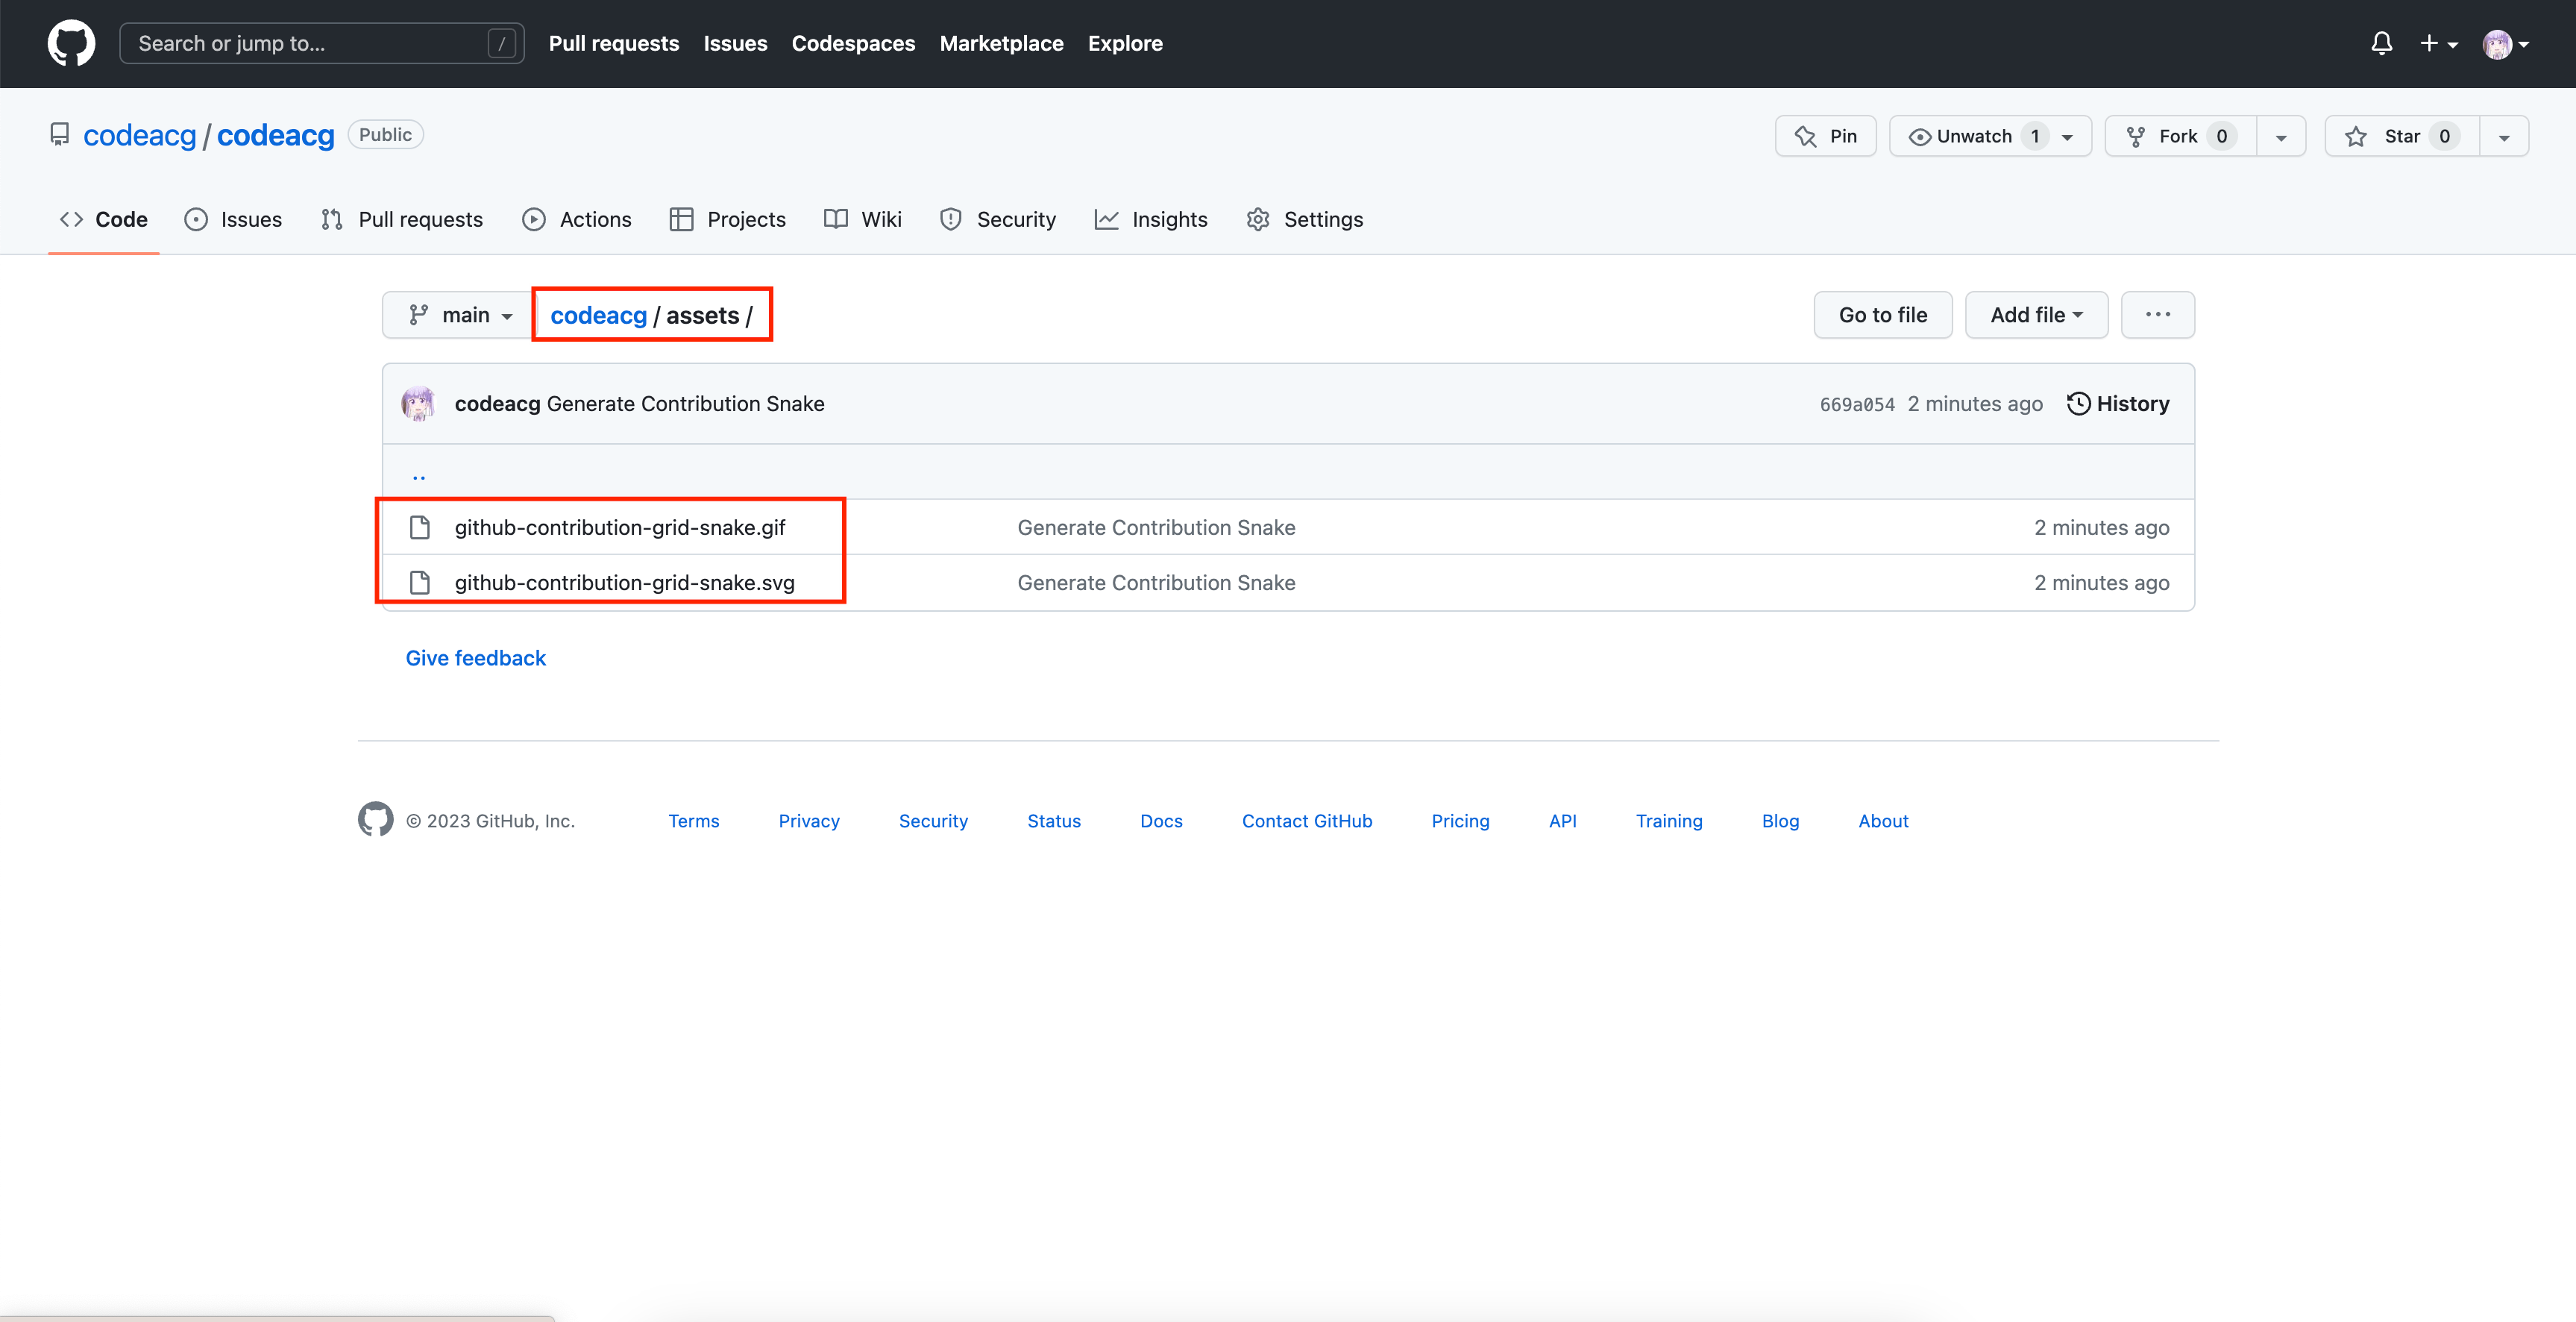Open the codeacg commit author link
The image size is (2576, 1322).
497,403
